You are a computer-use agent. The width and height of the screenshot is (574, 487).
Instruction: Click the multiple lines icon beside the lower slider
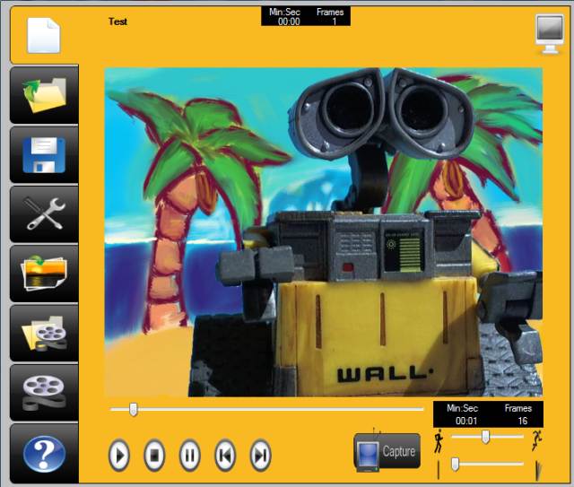coord(537,470)
